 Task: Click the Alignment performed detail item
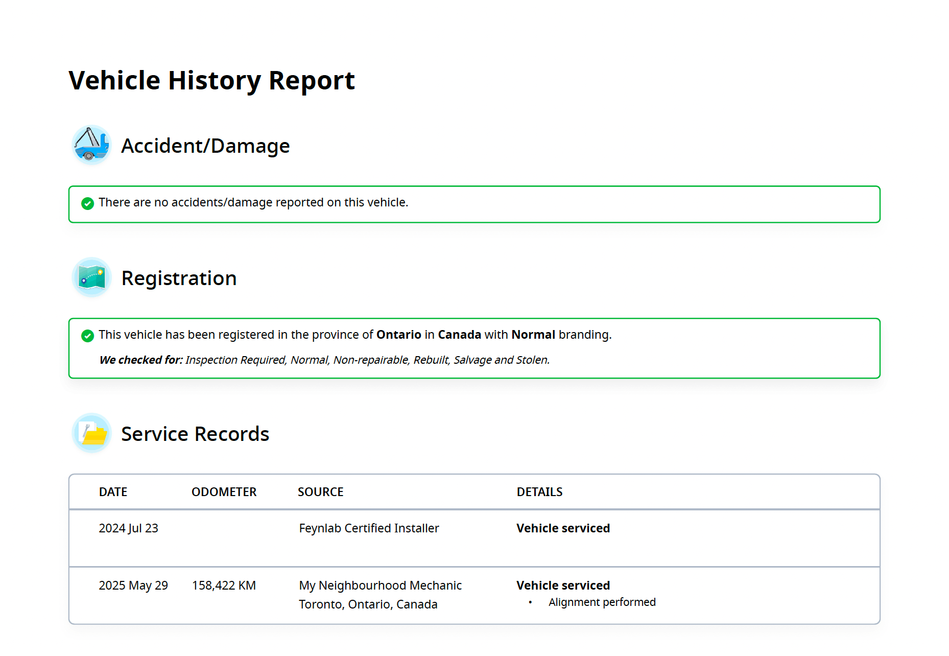[x=602, y=602]
